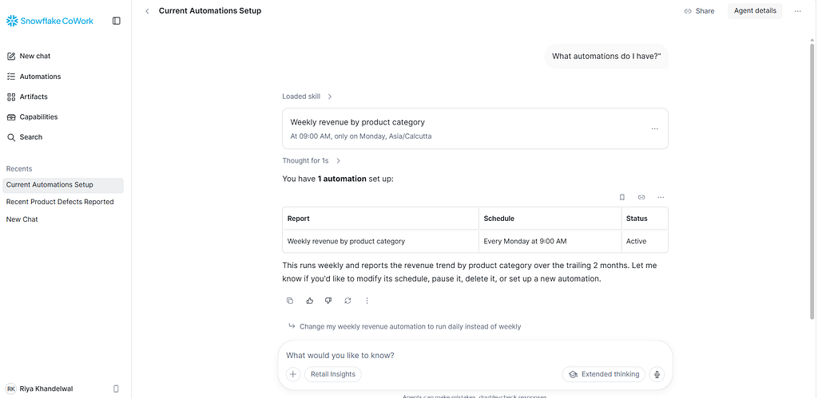Screen dimensions: 818x398
Task: Start voice input with microphone icon
Action: 657,374
